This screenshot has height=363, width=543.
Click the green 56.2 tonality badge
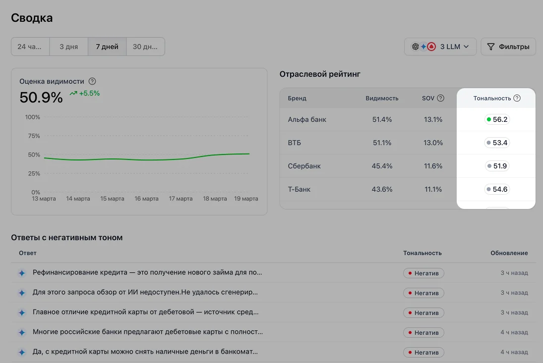coord(497,119)
